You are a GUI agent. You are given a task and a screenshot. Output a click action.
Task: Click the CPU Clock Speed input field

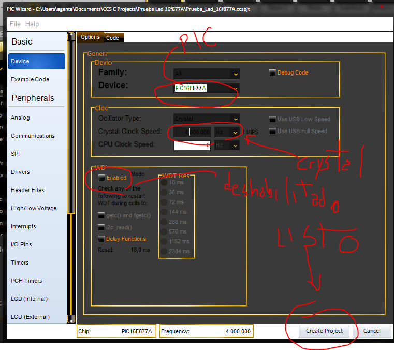click(192, 145)
